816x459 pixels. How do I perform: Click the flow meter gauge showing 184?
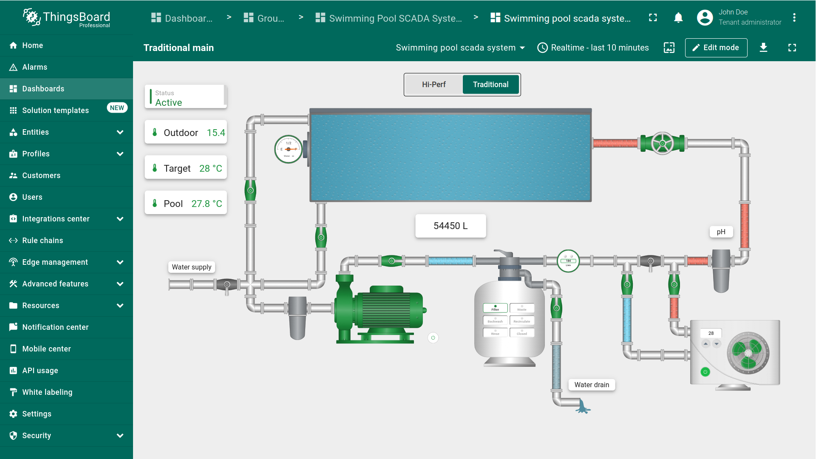568,261
